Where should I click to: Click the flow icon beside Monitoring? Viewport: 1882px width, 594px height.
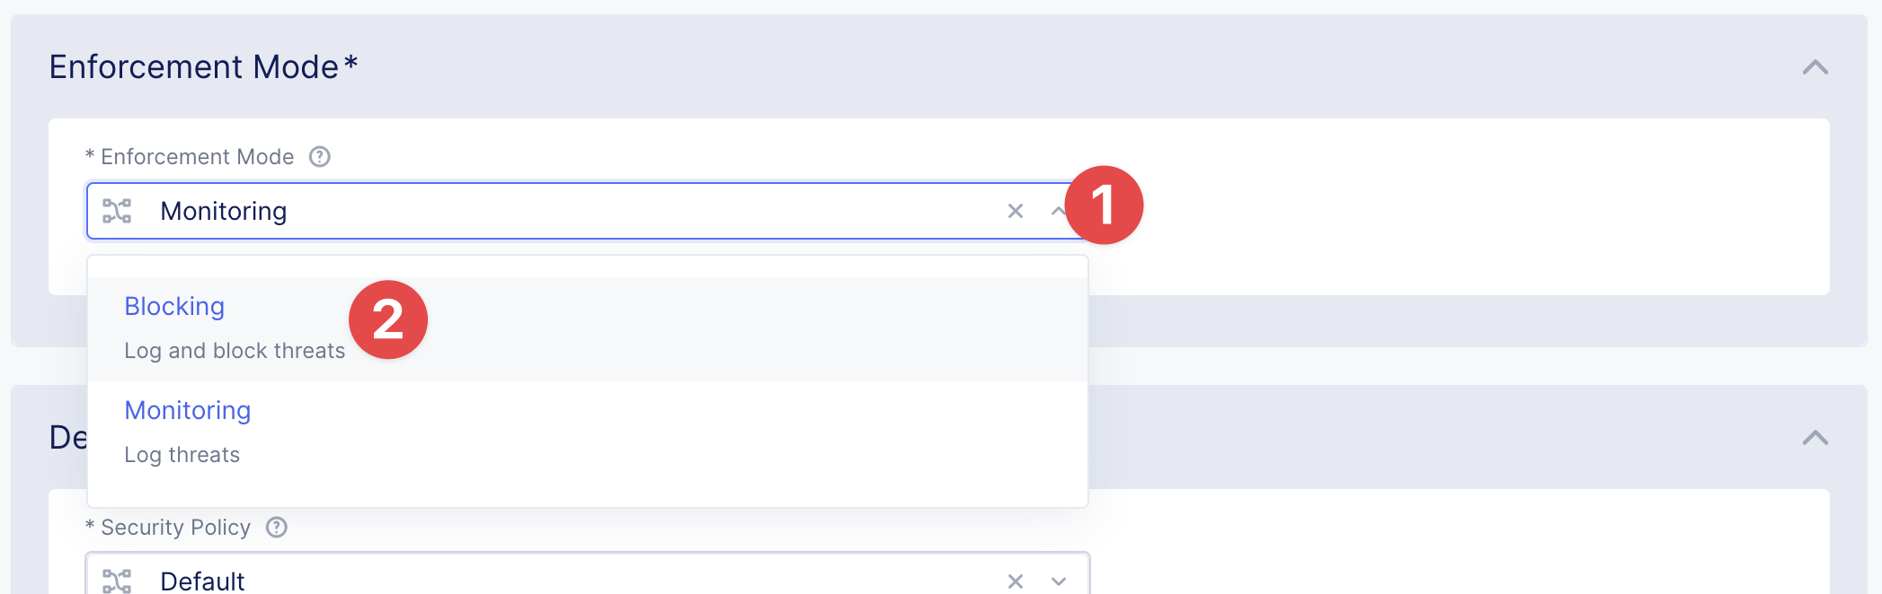pos(117,211)
